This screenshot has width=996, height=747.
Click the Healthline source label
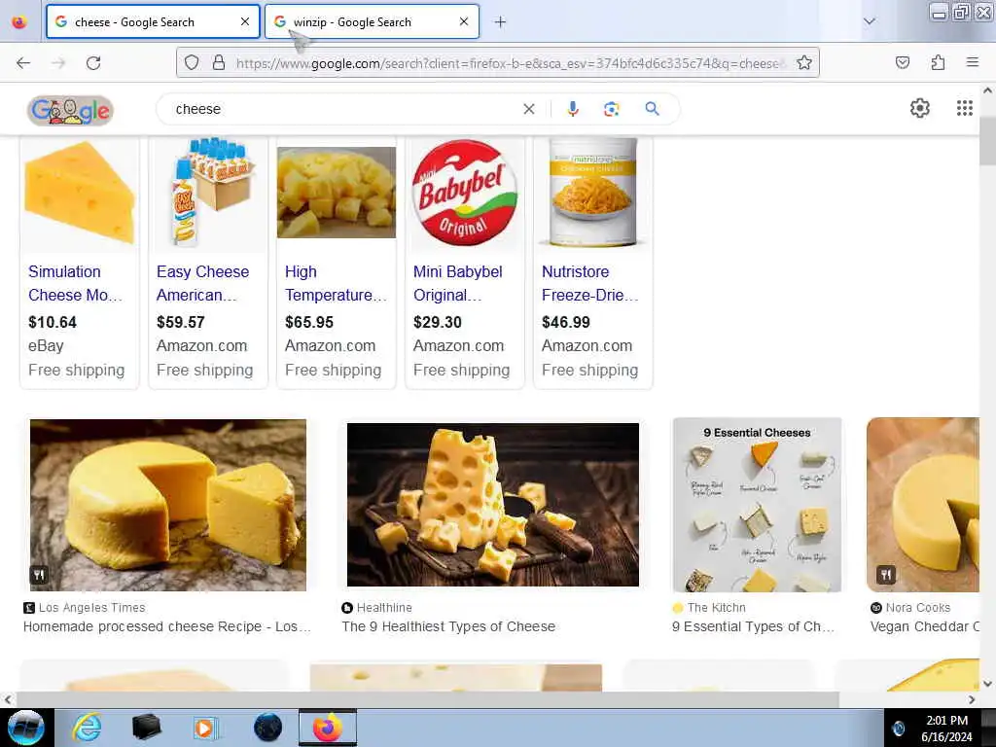(x=384, y=607)
